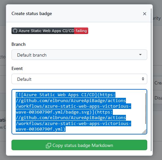
Task: Open the Event Default select box
Action: click(79, 79)
